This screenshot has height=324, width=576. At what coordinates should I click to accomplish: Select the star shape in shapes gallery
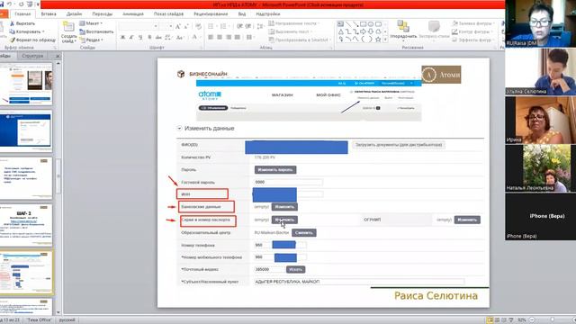pos(378,39)
